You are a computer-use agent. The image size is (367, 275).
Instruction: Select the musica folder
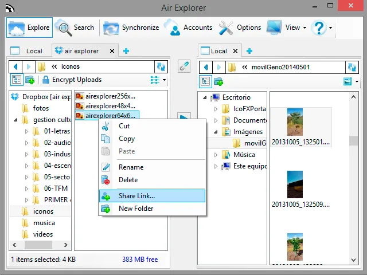tap(38, 223)
